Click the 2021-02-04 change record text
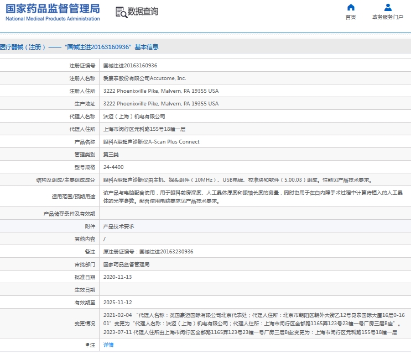Viewport: 411px width, 355px height. pos(254,319)
